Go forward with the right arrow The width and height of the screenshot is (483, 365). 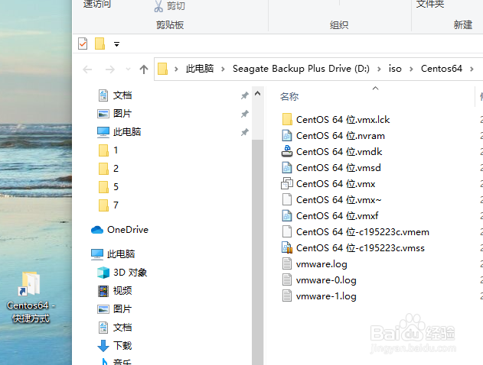coord(109,69)
